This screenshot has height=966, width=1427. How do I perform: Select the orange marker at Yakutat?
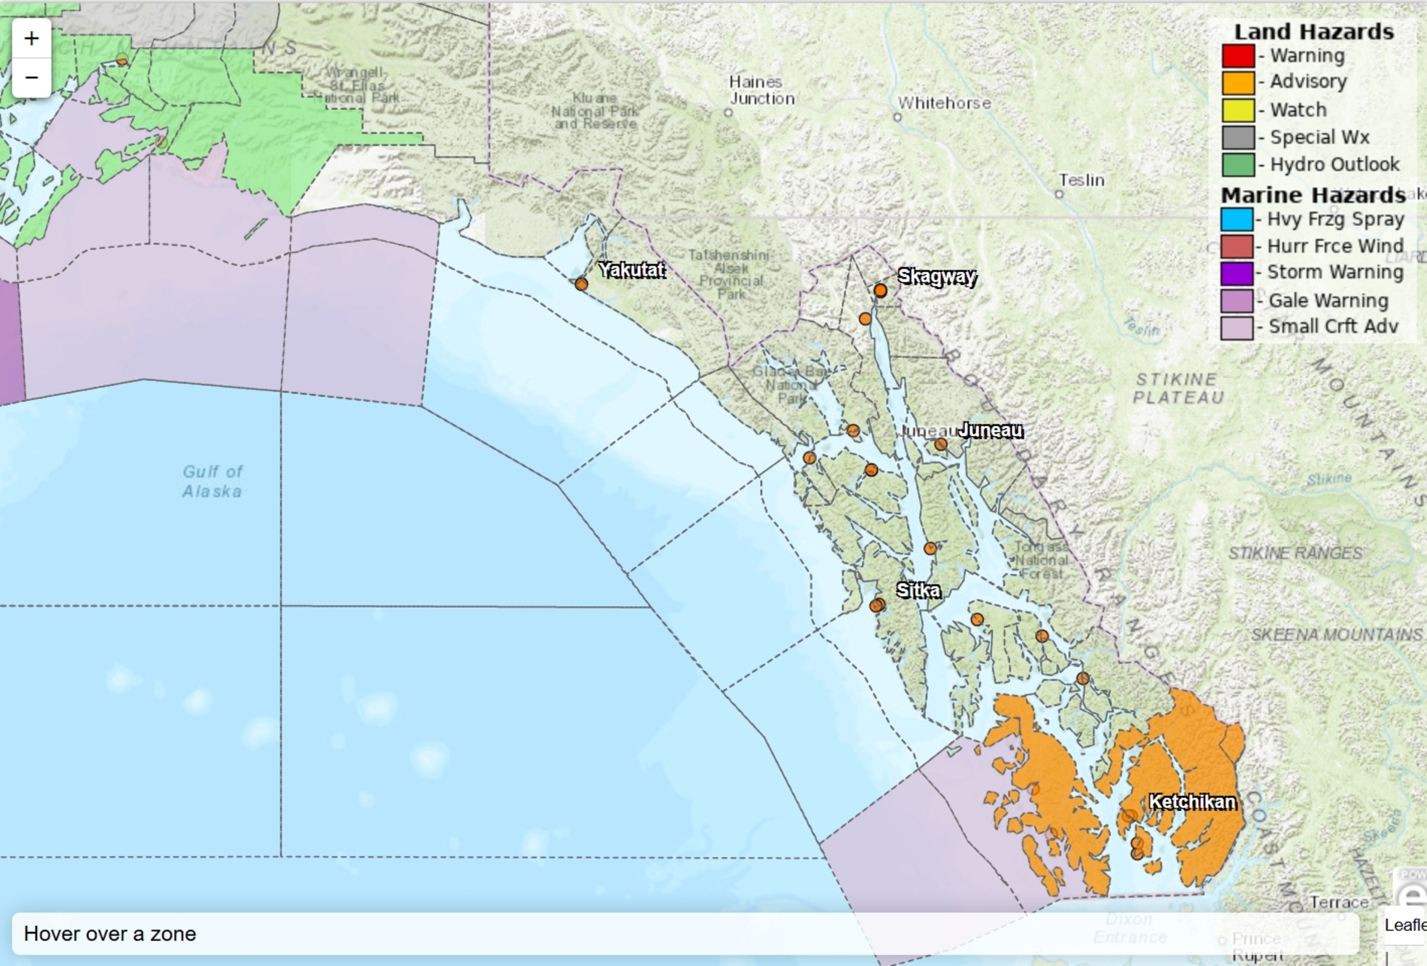(581, 284)
